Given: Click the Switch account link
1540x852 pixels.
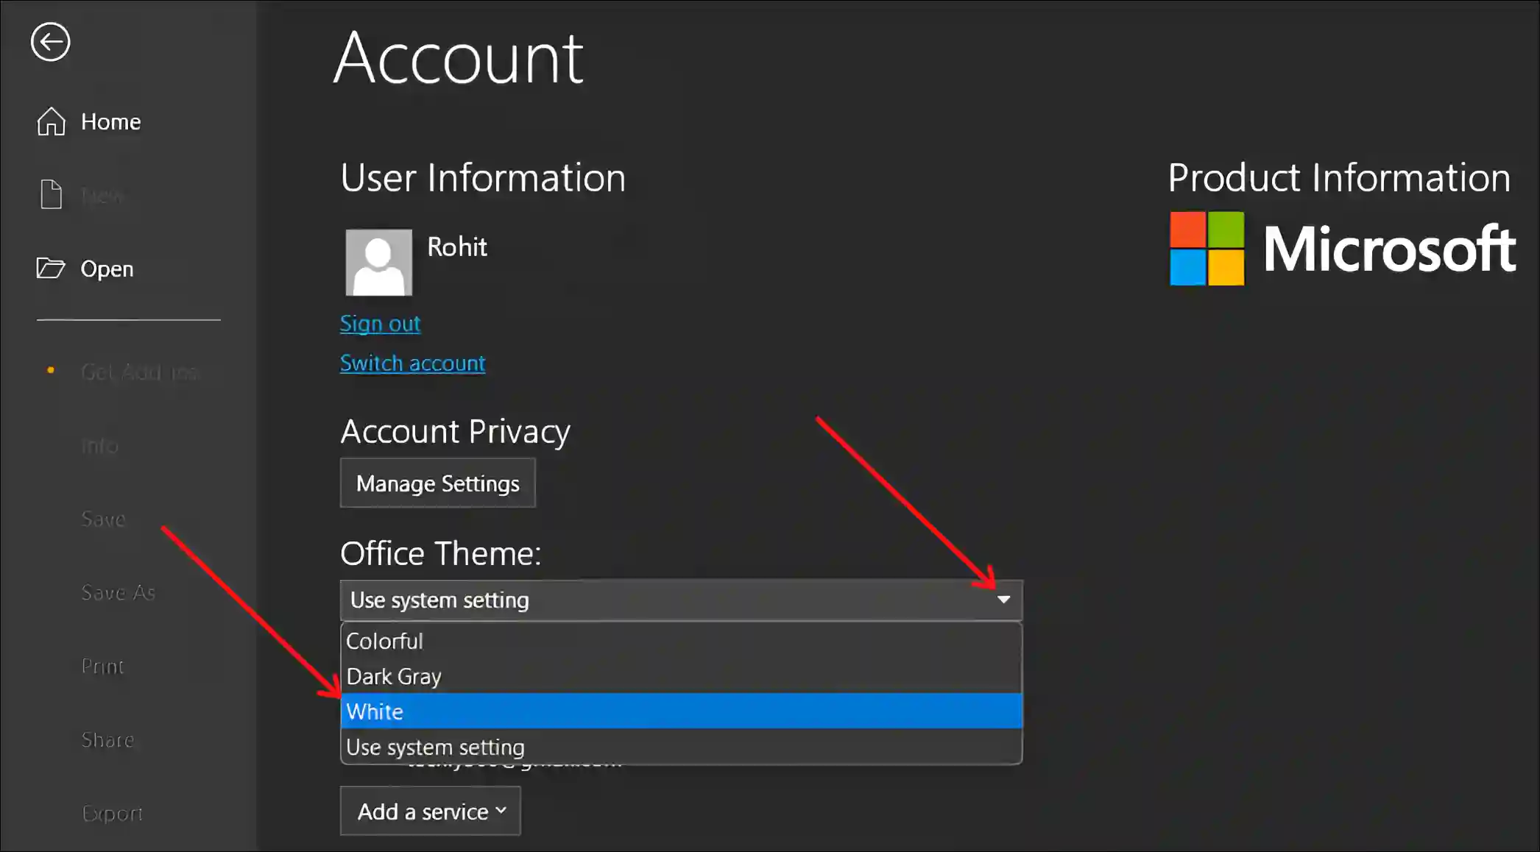Looking at the screenshot, I should tap(412, 363).
